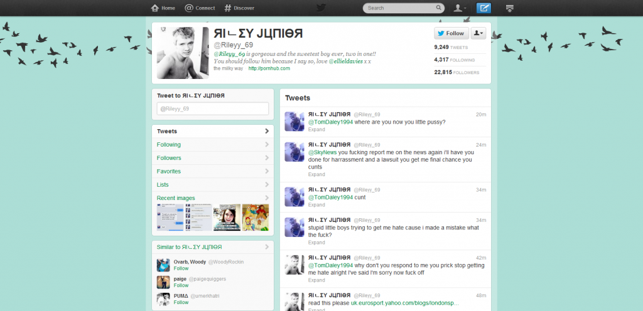Follow PUMA @umerkhatri
This screenshot has width=643, height=311.
pyautogui.click(x=181, y=302)
